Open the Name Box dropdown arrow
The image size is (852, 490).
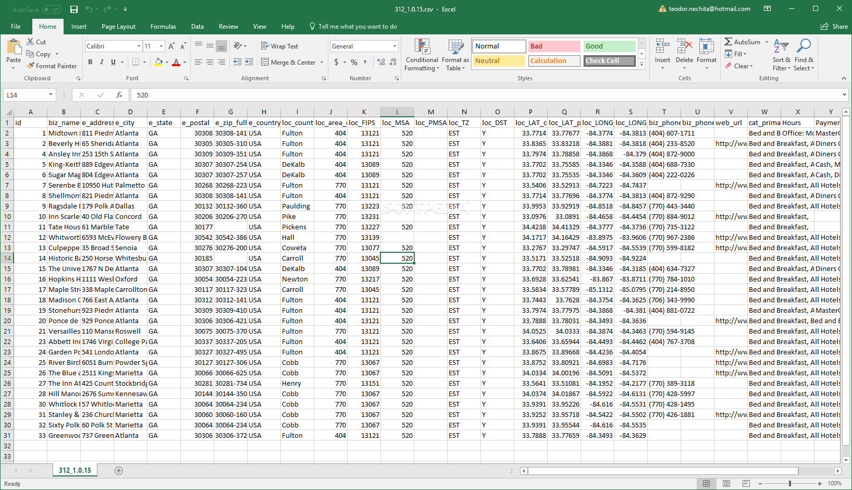point(51,95)
